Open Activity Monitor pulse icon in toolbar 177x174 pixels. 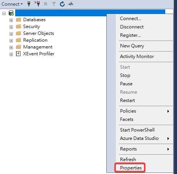[71, 4]
